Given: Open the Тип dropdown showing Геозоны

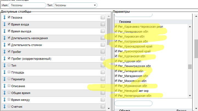Looking at the screenshot, I should click(75, 5).
